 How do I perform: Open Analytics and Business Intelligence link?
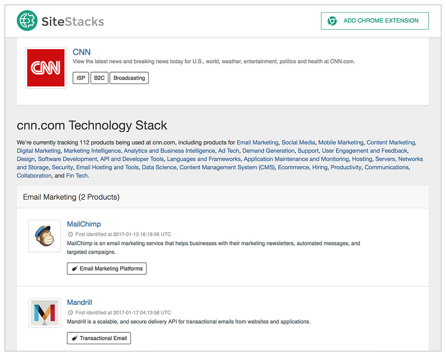169,151
